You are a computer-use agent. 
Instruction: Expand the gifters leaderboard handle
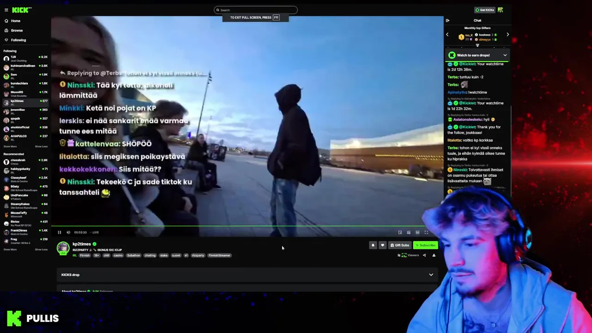(477, 45)
